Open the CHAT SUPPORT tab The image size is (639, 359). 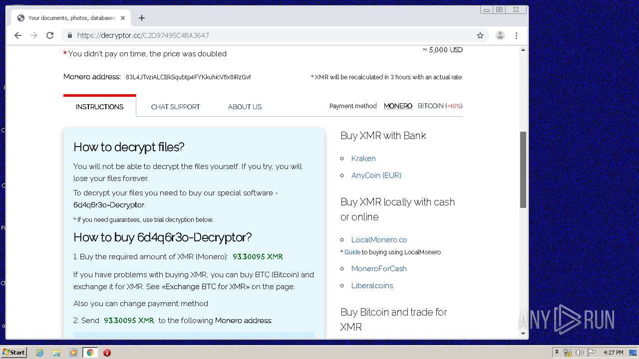(175, 107)
